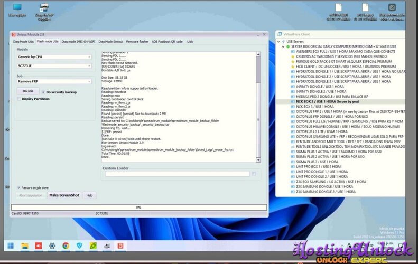
Task: Click the green status dot of SERVER BOX OFICIAL
Action: [x=288, y=46]
